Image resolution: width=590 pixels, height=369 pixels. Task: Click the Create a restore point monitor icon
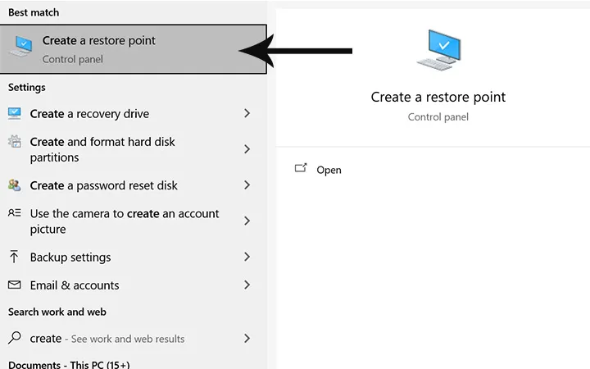(x=22, y=48)
